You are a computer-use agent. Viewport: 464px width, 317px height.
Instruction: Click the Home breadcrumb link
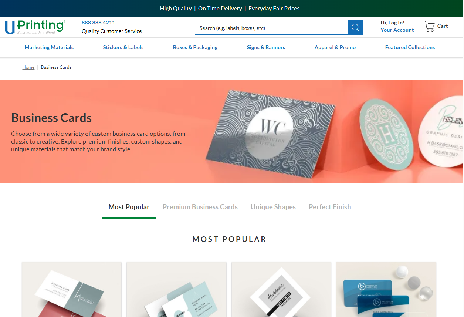coord(28,67)
